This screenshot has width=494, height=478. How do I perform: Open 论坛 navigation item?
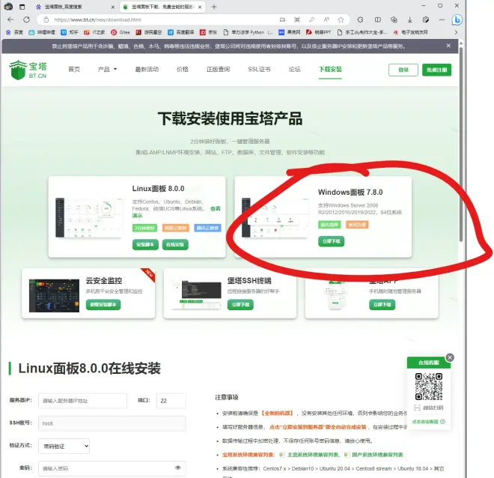pos(295,70)
